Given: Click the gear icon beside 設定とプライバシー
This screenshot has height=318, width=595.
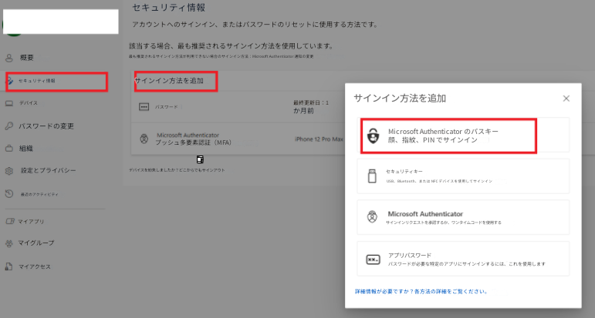Looking at the screenshot, I should (9, 171).
